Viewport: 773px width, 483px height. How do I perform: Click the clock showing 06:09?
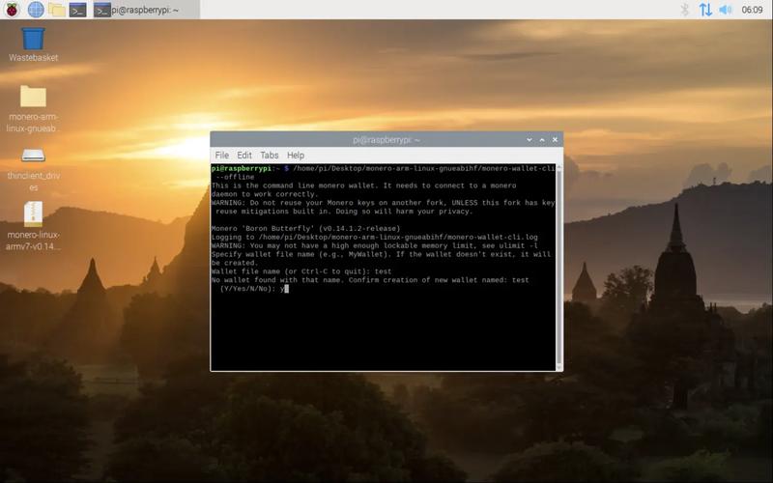click(752, 10)
